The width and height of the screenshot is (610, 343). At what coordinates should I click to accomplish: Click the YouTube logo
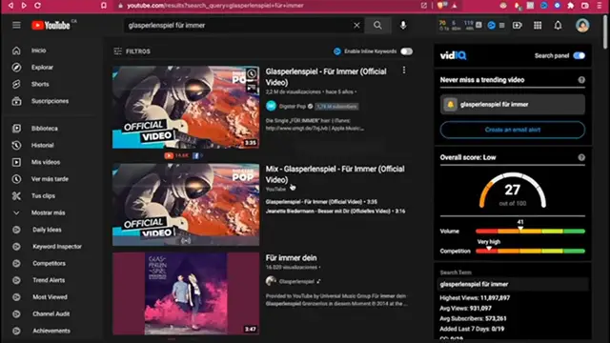(x=51, y=26)
